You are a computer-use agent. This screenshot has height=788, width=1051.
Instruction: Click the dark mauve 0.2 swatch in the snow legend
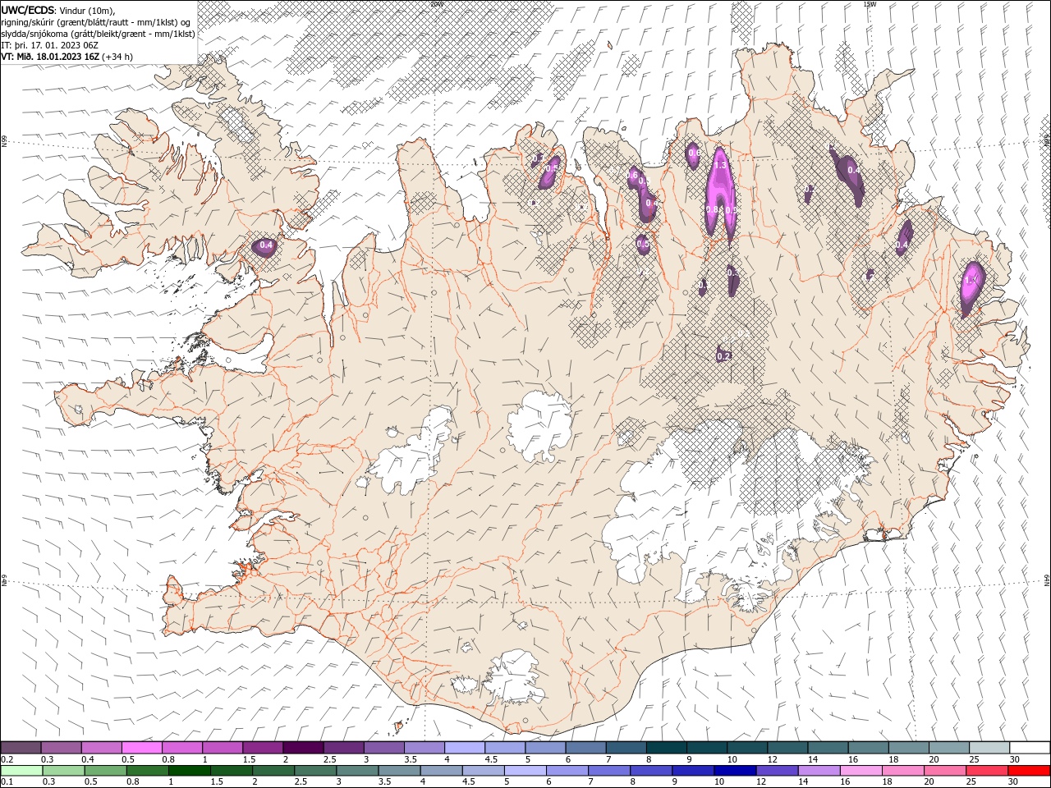[21, 748]
